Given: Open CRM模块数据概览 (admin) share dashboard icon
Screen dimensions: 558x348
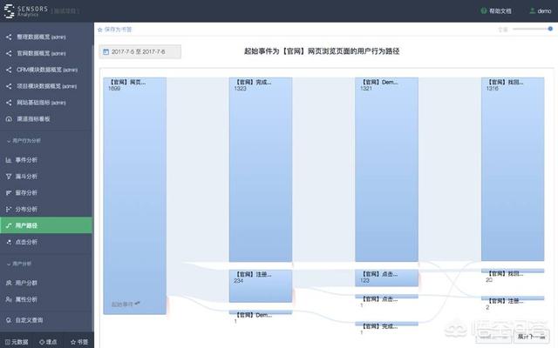Looking at the screenshot, I should click(x=9, y=70).
